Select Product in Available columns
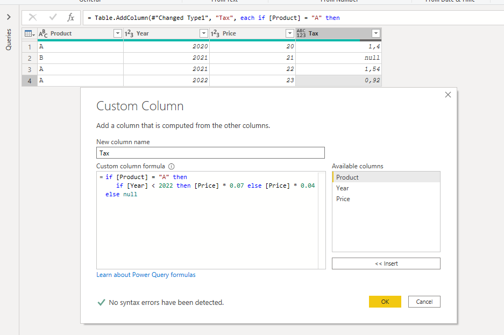The width and height of the screenshot is (504, 335). pyautogui.click(x=386, y=177)
